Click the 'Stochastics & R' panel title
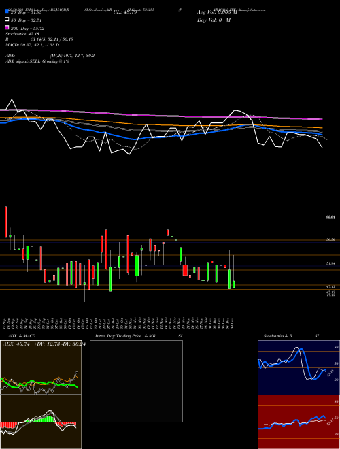This screenshot has width=340, height=449. pos(278,336)
